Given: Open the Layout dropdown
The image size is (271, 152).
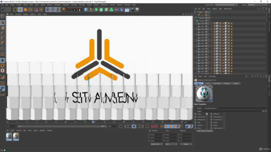Looking at the screenshot, I should coord(257,5).
